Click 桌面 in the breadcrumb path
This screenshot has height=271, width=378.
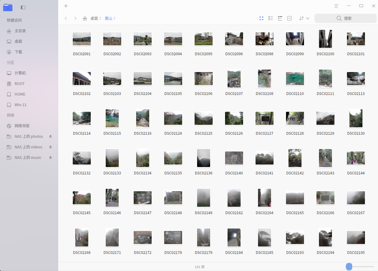click(x=94, y=18)
